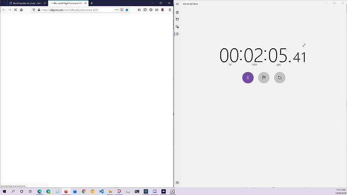Expand the stopwatch to full view
347x195 pixels.
304,45
